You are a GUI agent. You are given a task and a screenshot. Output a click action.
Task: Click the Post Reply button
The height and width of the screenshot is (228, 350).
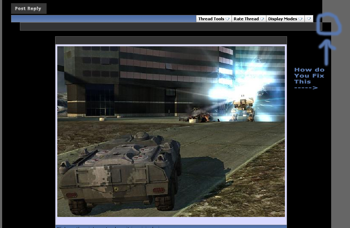(28, 9)
